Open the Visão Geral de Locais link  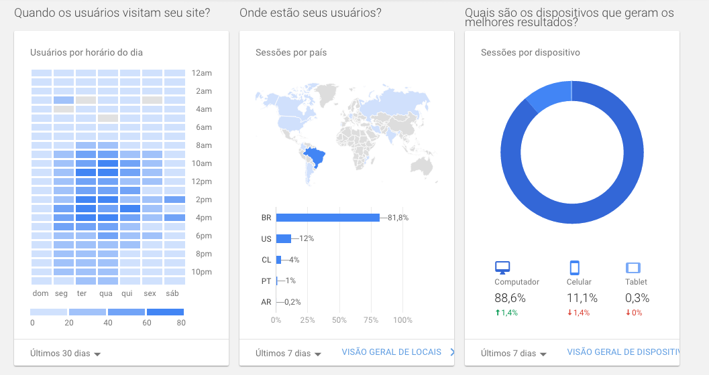pos(391,352)
